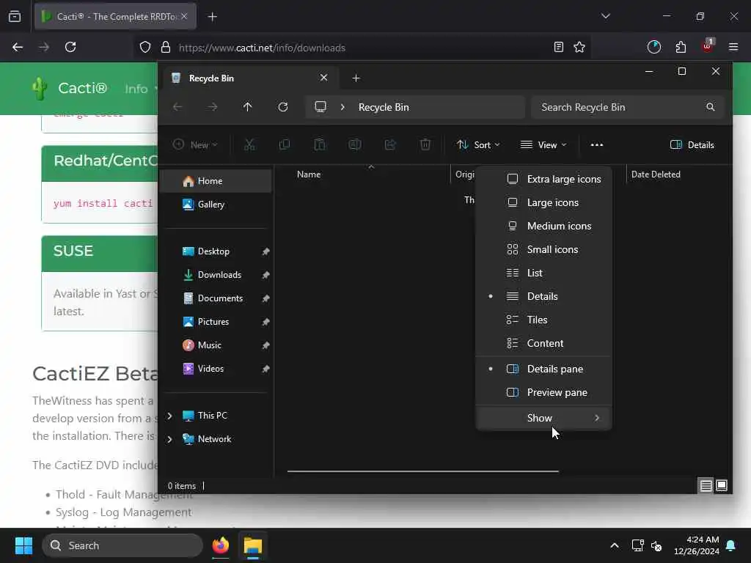The width and height of the screenshot is (751, 563).
Task: Click the File Explorer taskbar icon
Action: coord(253,545)
